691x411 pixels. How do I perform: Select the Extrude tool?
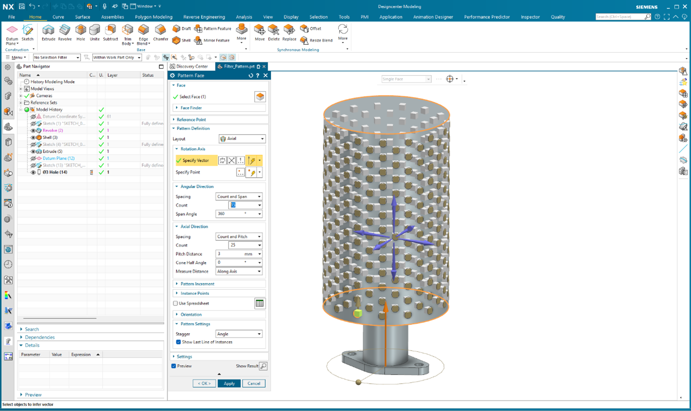(48, 33)
